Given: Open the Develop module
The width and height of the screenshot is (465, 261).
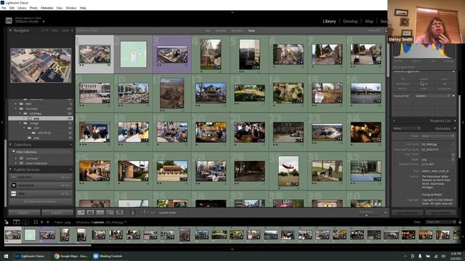Looking at the screenshot, I should (x=350, y=21).
